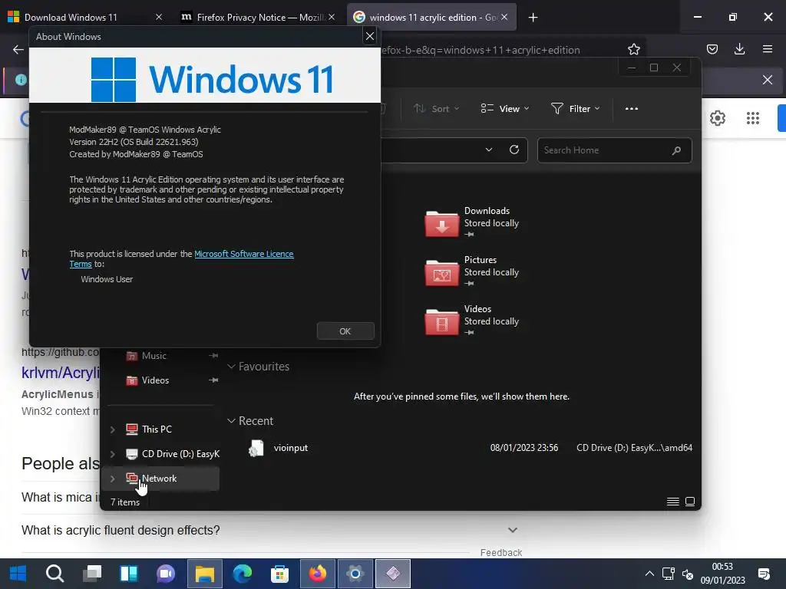The image size is (786, 589).
Task: Collapse the Favourites section
Action: [232, 367]
